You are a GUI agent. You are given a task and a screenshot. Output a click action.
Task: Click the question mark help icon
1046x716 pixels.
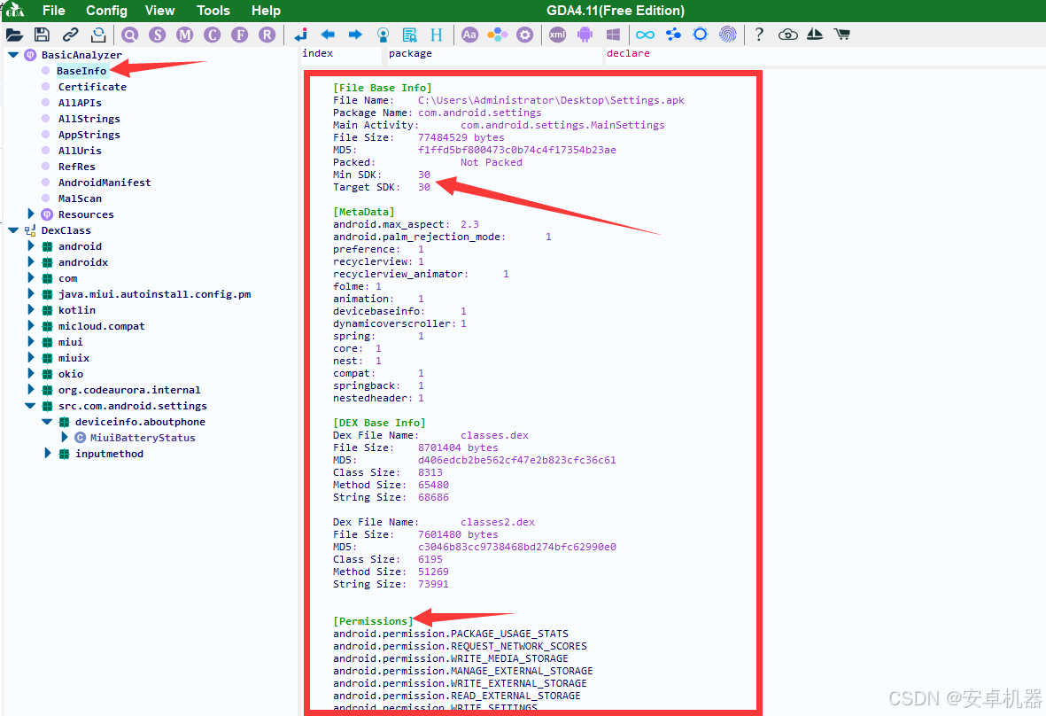[758, 35]
